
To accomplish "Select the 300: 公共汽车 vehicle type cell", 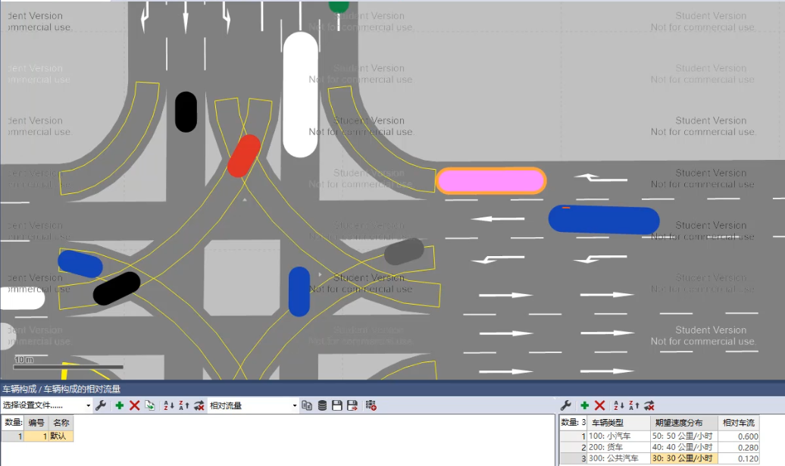I will (x=618, y=458).
